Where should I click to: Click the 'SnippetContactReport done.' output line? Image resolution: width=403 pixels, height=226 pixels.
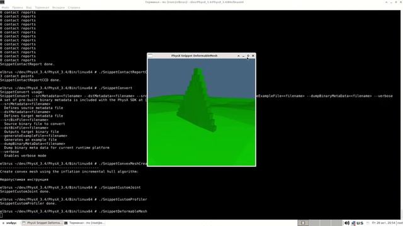pyautogui.click(x=27, y=64)
